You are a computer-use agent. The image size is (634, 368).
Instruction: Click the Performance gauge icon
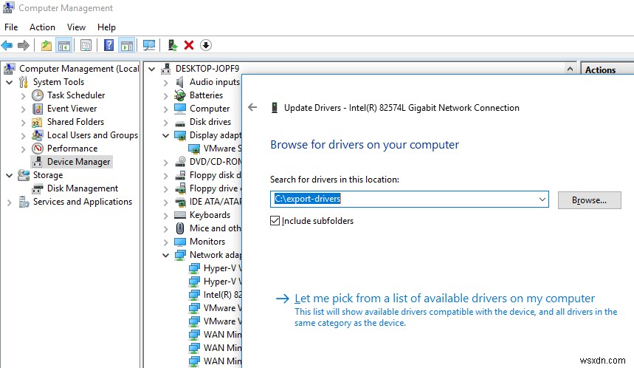pos(38,149)
